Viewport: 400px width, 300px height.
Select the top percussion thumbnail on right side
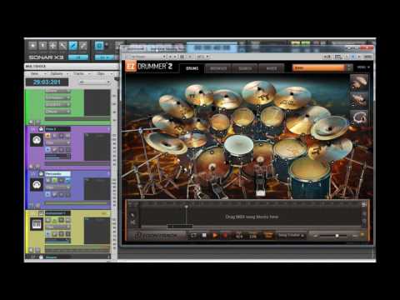click(359, 82)
